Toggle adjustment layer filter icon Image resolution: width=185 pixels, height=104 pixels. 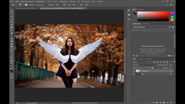coord(158,62)
